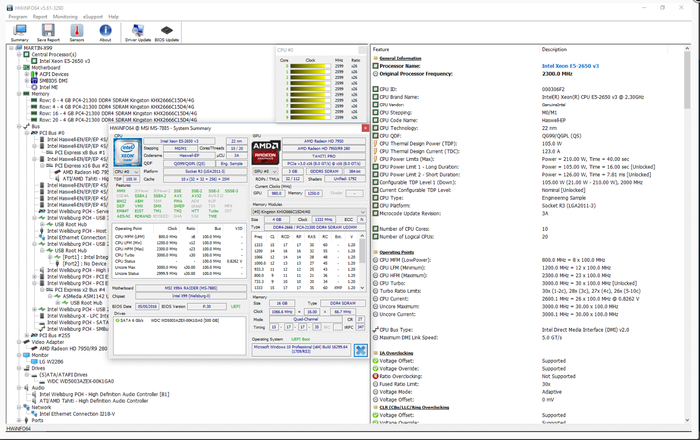Viewport: 700px width, 440px height.
Task: Click the blue X button in System Summary
Action: pyautogui.click(x=360, y=350)
